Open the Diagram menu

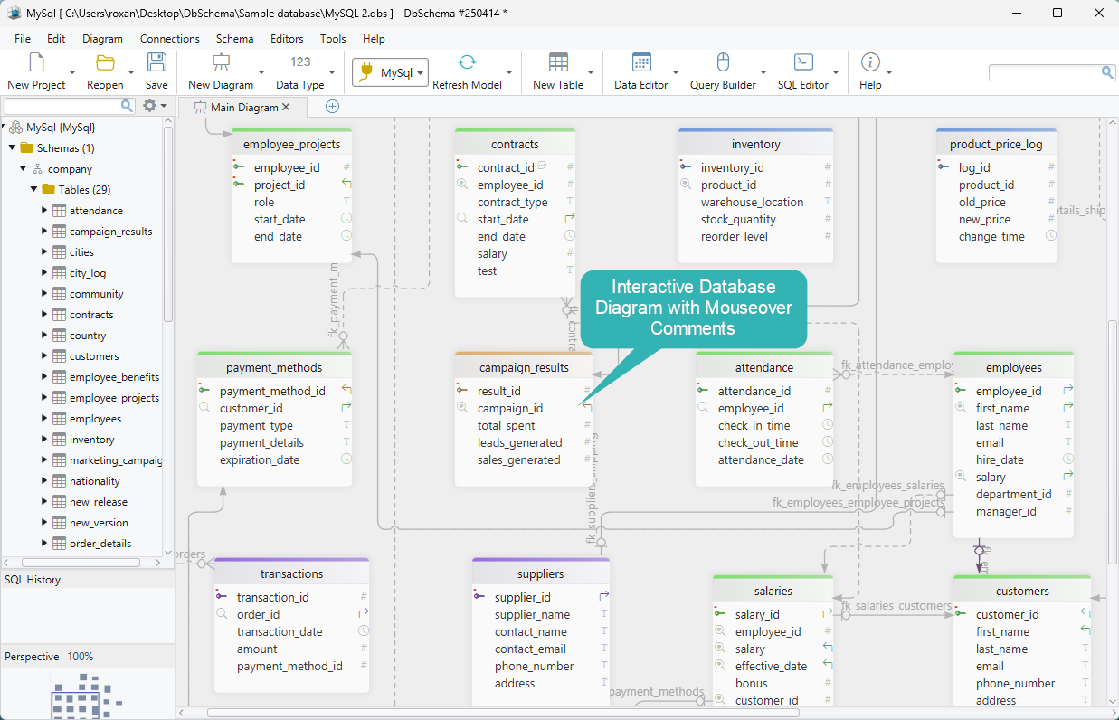tap(102, 39)
